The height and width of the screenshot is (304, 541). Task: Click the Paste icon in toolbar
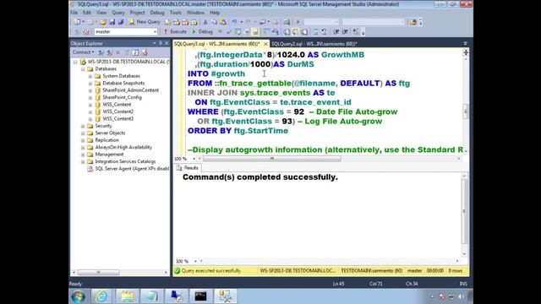pos(223,22)
